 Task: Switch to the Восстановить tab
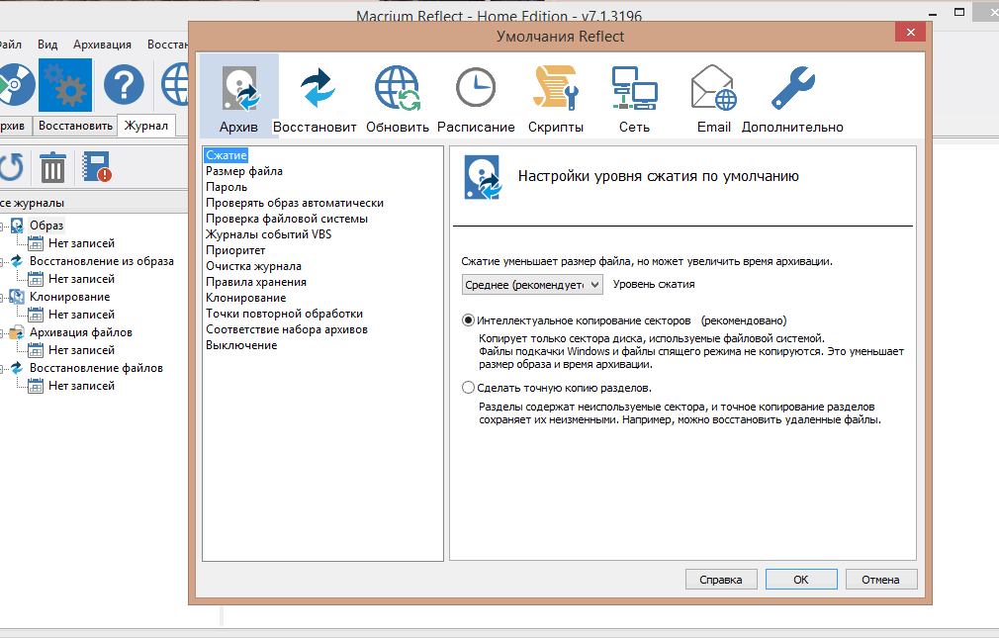pyautogui.click(x=75, y=126)
